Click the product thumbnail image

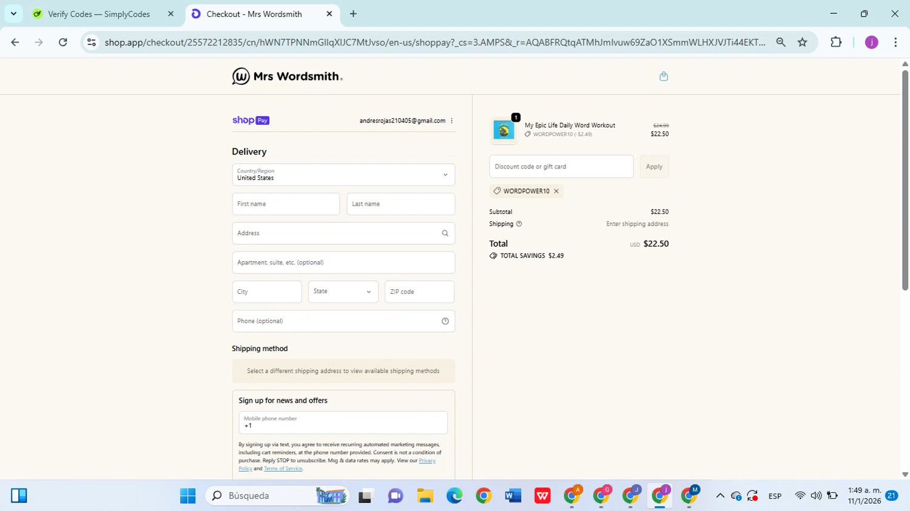coord(504,130)
